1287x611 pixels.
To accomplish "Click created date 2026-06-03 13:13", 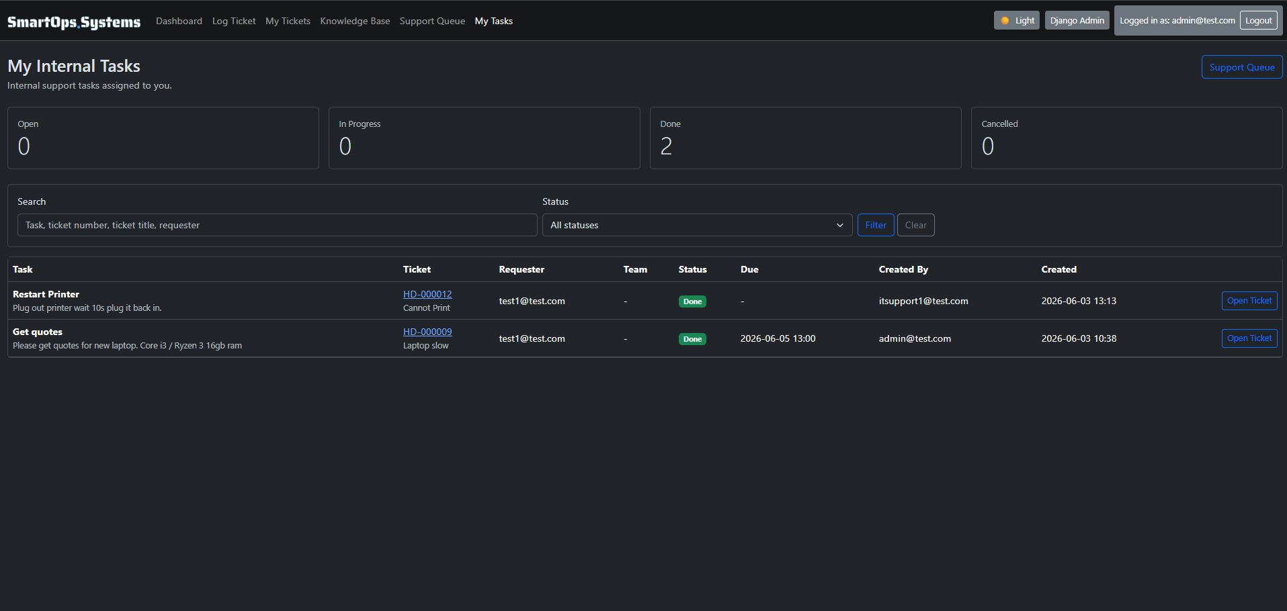I will point(1079,301).
